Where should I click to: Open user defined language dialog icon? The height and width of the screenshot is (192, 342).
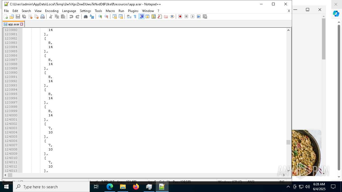click(147, 17)
